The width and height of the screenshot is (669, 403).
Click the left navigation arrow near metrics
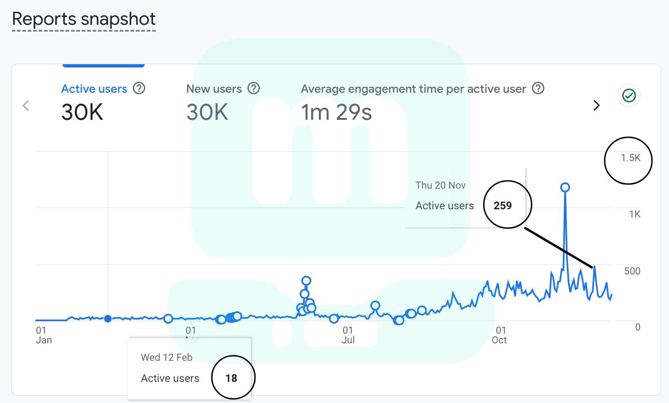(25, 105)
